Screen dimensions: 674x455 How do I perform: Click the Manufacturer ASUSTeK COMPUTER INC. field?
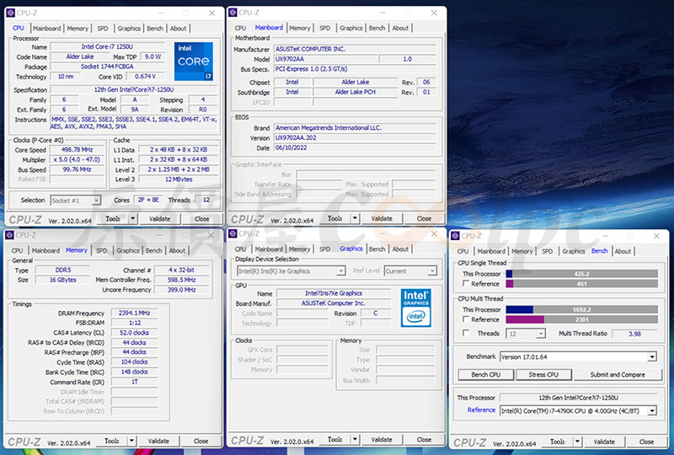355,49
